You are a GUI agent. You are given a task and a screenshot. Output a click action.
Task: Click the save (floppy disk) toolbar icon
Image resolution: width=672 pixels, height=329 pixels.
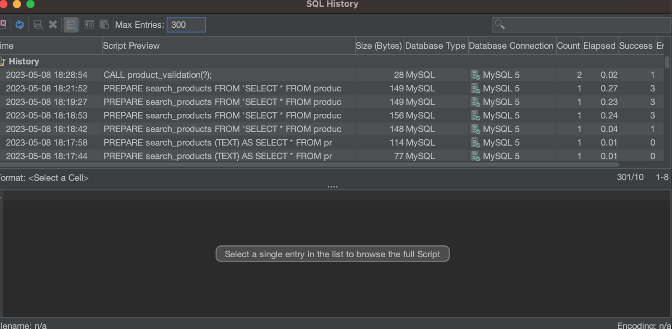tap(38, 25)
